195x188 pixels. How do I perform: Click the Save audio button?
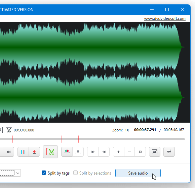(138, 173)
